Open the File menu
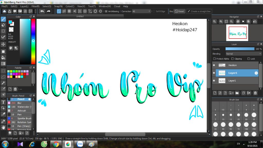Viewport: 263px width, 148px height. coord(5,6)
